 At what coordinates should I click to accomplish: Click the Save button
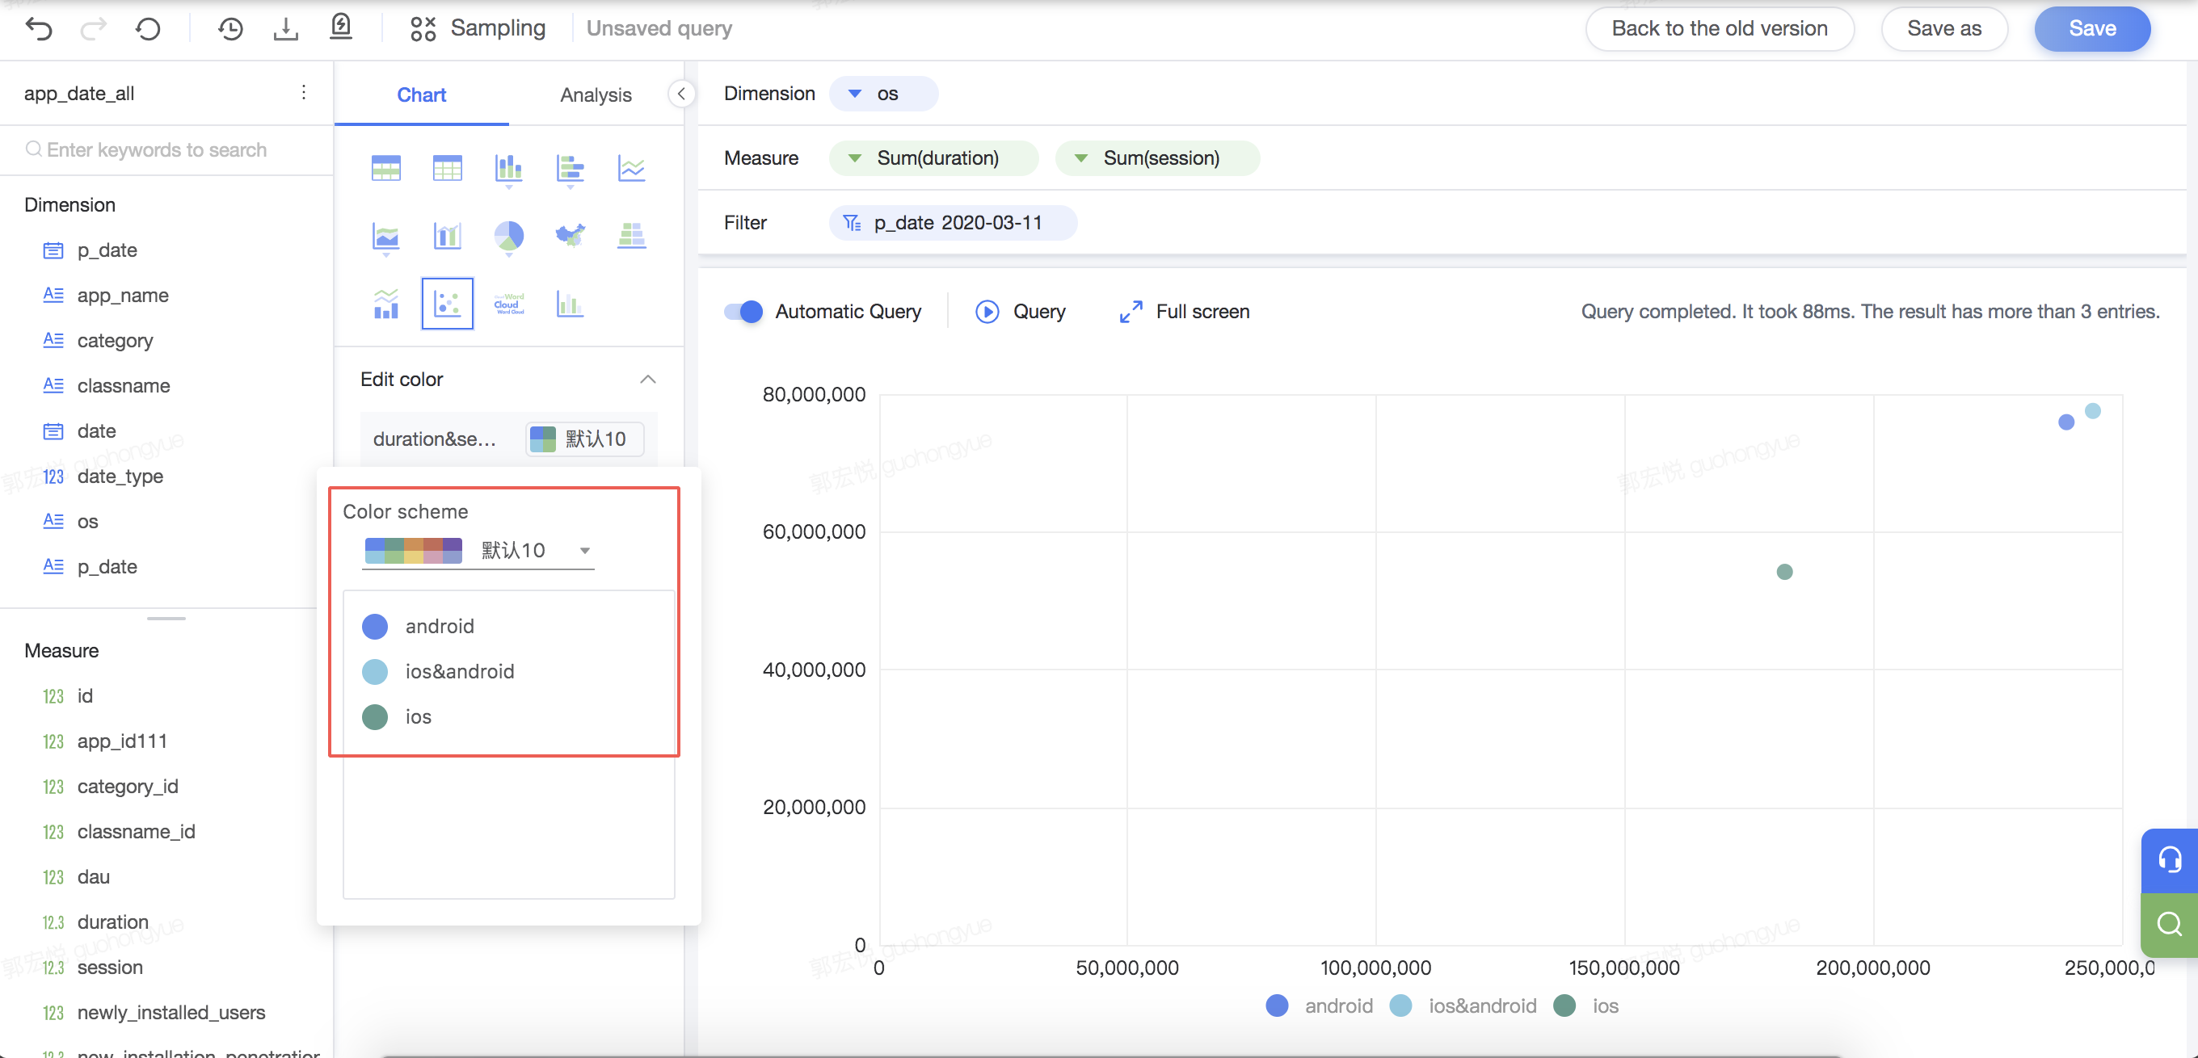[x=2092, y=28]
